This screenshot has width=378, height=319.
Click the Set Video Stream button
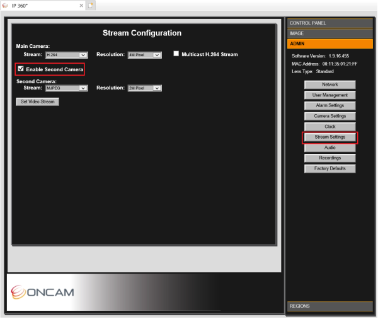(38, 102)
